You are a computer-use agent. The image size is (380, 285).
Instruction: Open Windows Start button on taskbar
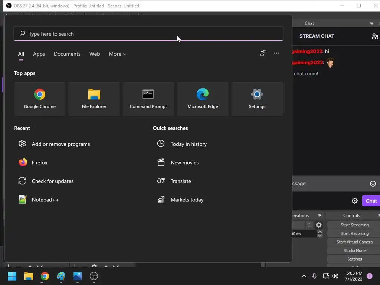[12, 276]
